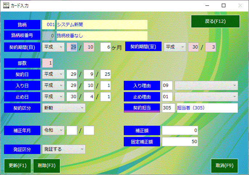Click the ヶ月 duration field 6
The height and width of the screenshot is (175, 249).
tap(106, 47)
